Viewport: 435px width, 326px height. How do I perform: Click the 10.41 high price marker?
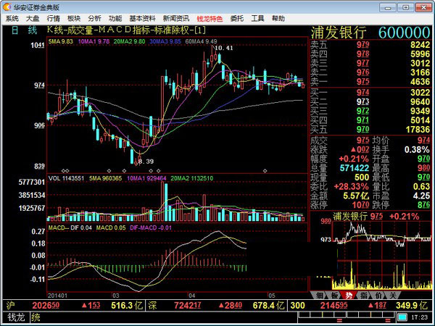pos(223,48)
